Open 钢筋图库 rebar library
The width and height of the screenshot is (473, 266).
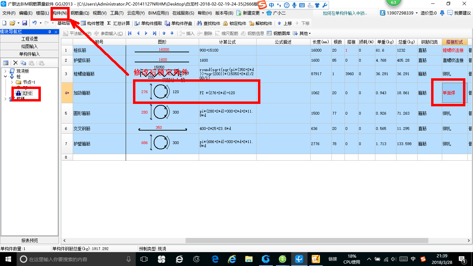(x=279, y=33)
